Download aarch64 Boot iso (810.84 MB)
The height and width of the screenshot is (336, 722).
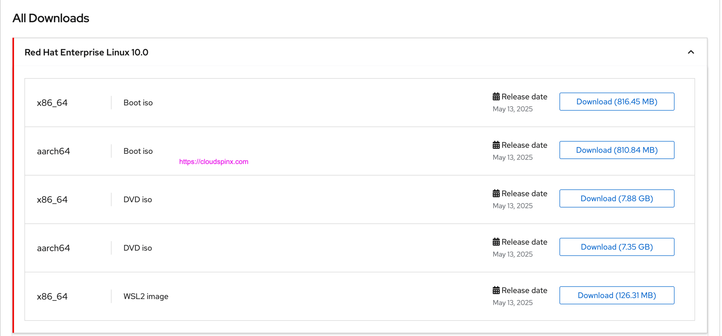click(617, 150)
